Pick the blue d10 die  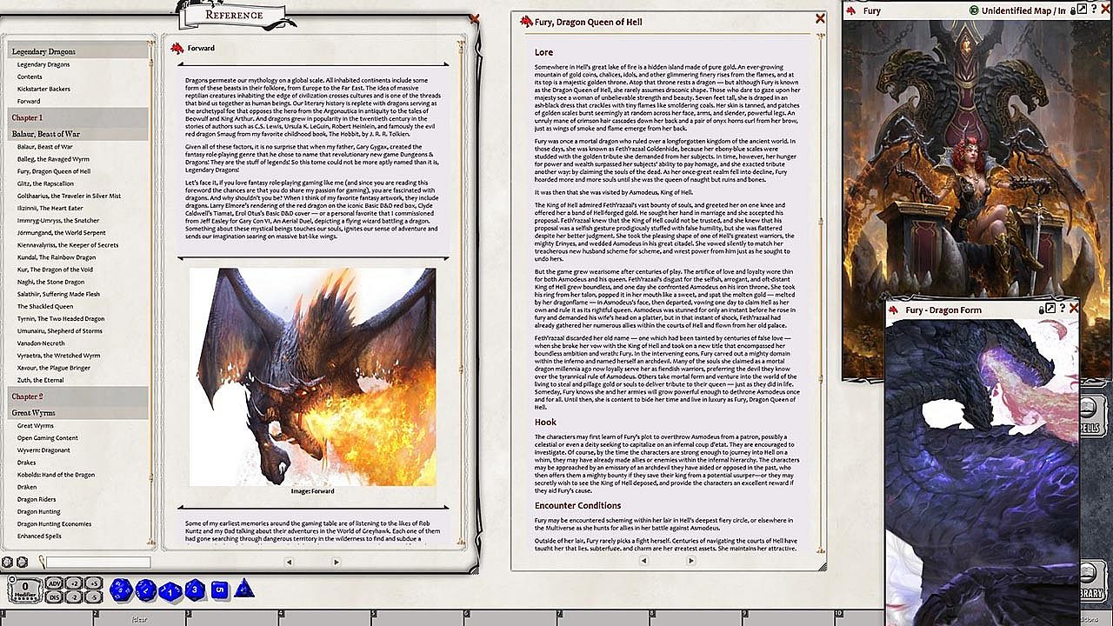pyautogui.click(x=171, y=591)
